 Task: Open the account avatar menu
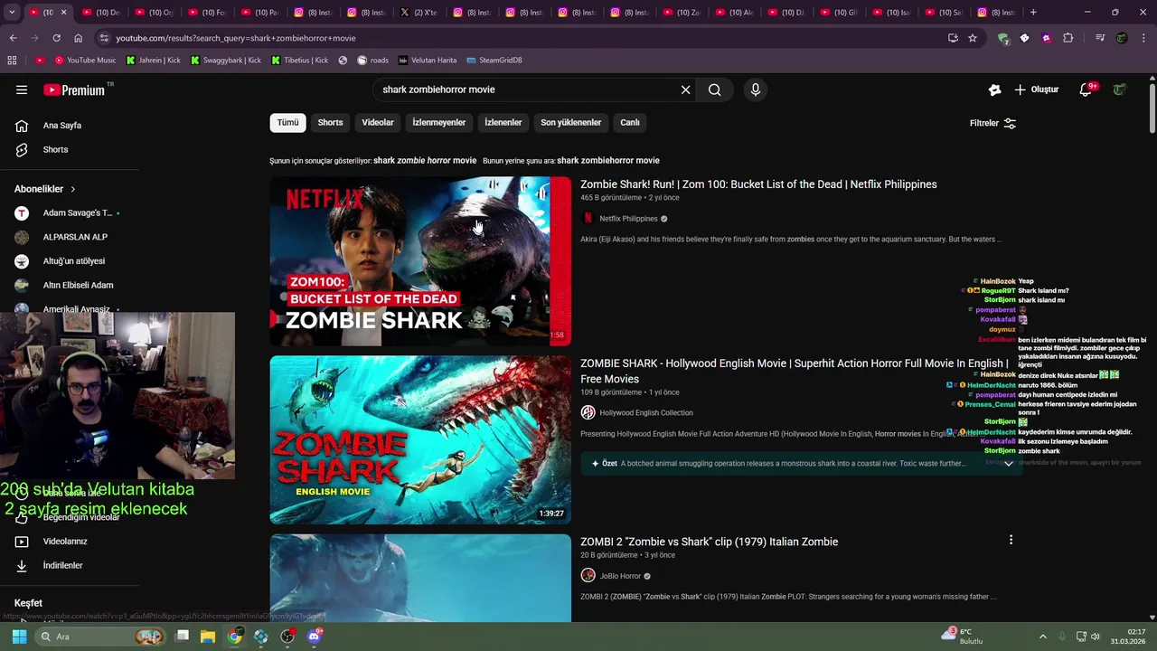pyautogui.click(x=1120, y=90)
